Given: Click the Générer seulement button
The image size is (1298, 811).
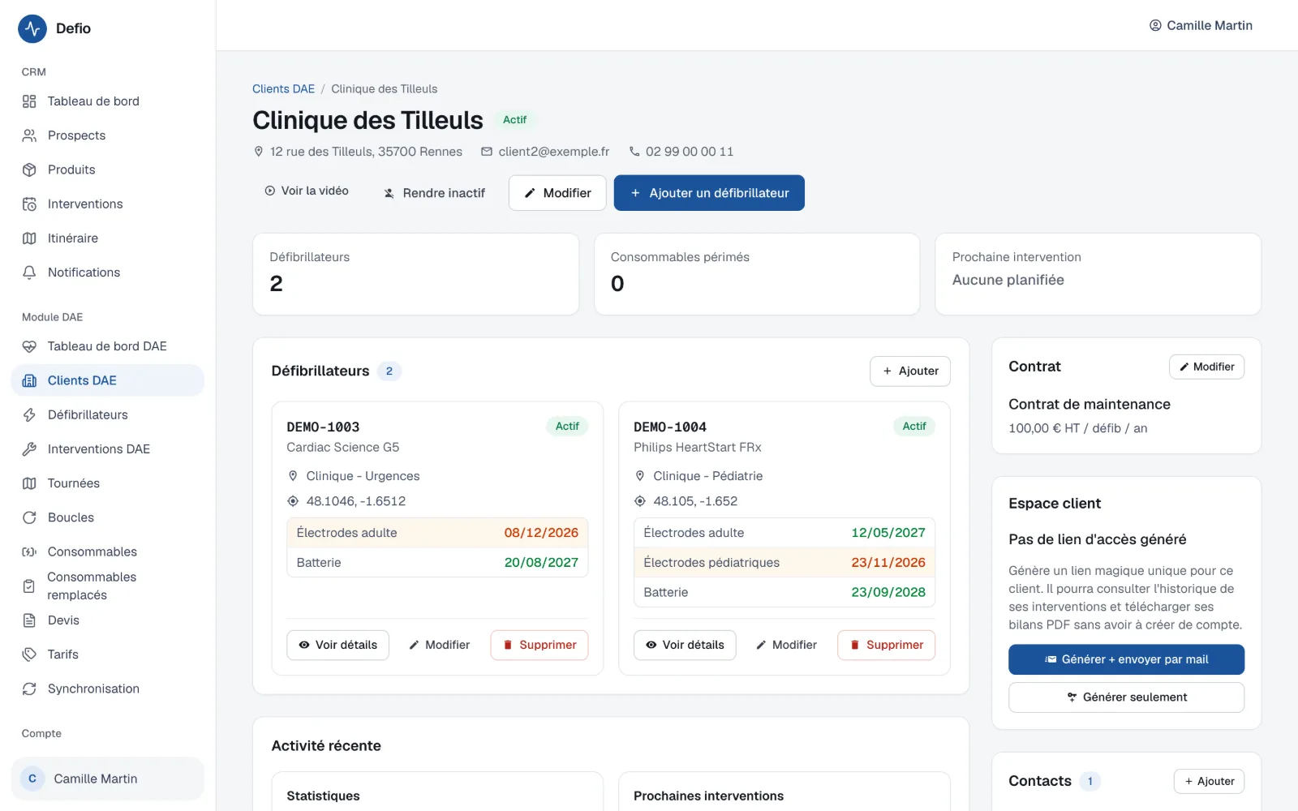Looking at the screenshot, I should (x=1126, y=697).
